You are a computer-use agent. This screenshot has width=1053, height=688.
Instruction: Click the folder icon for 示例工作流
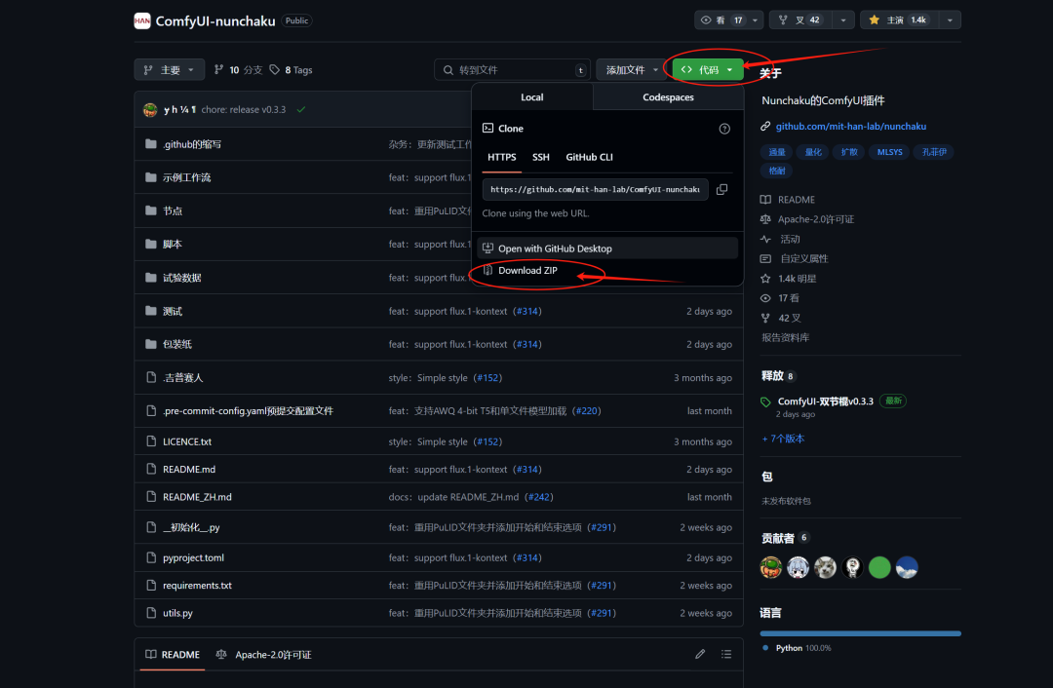point(151,177)
